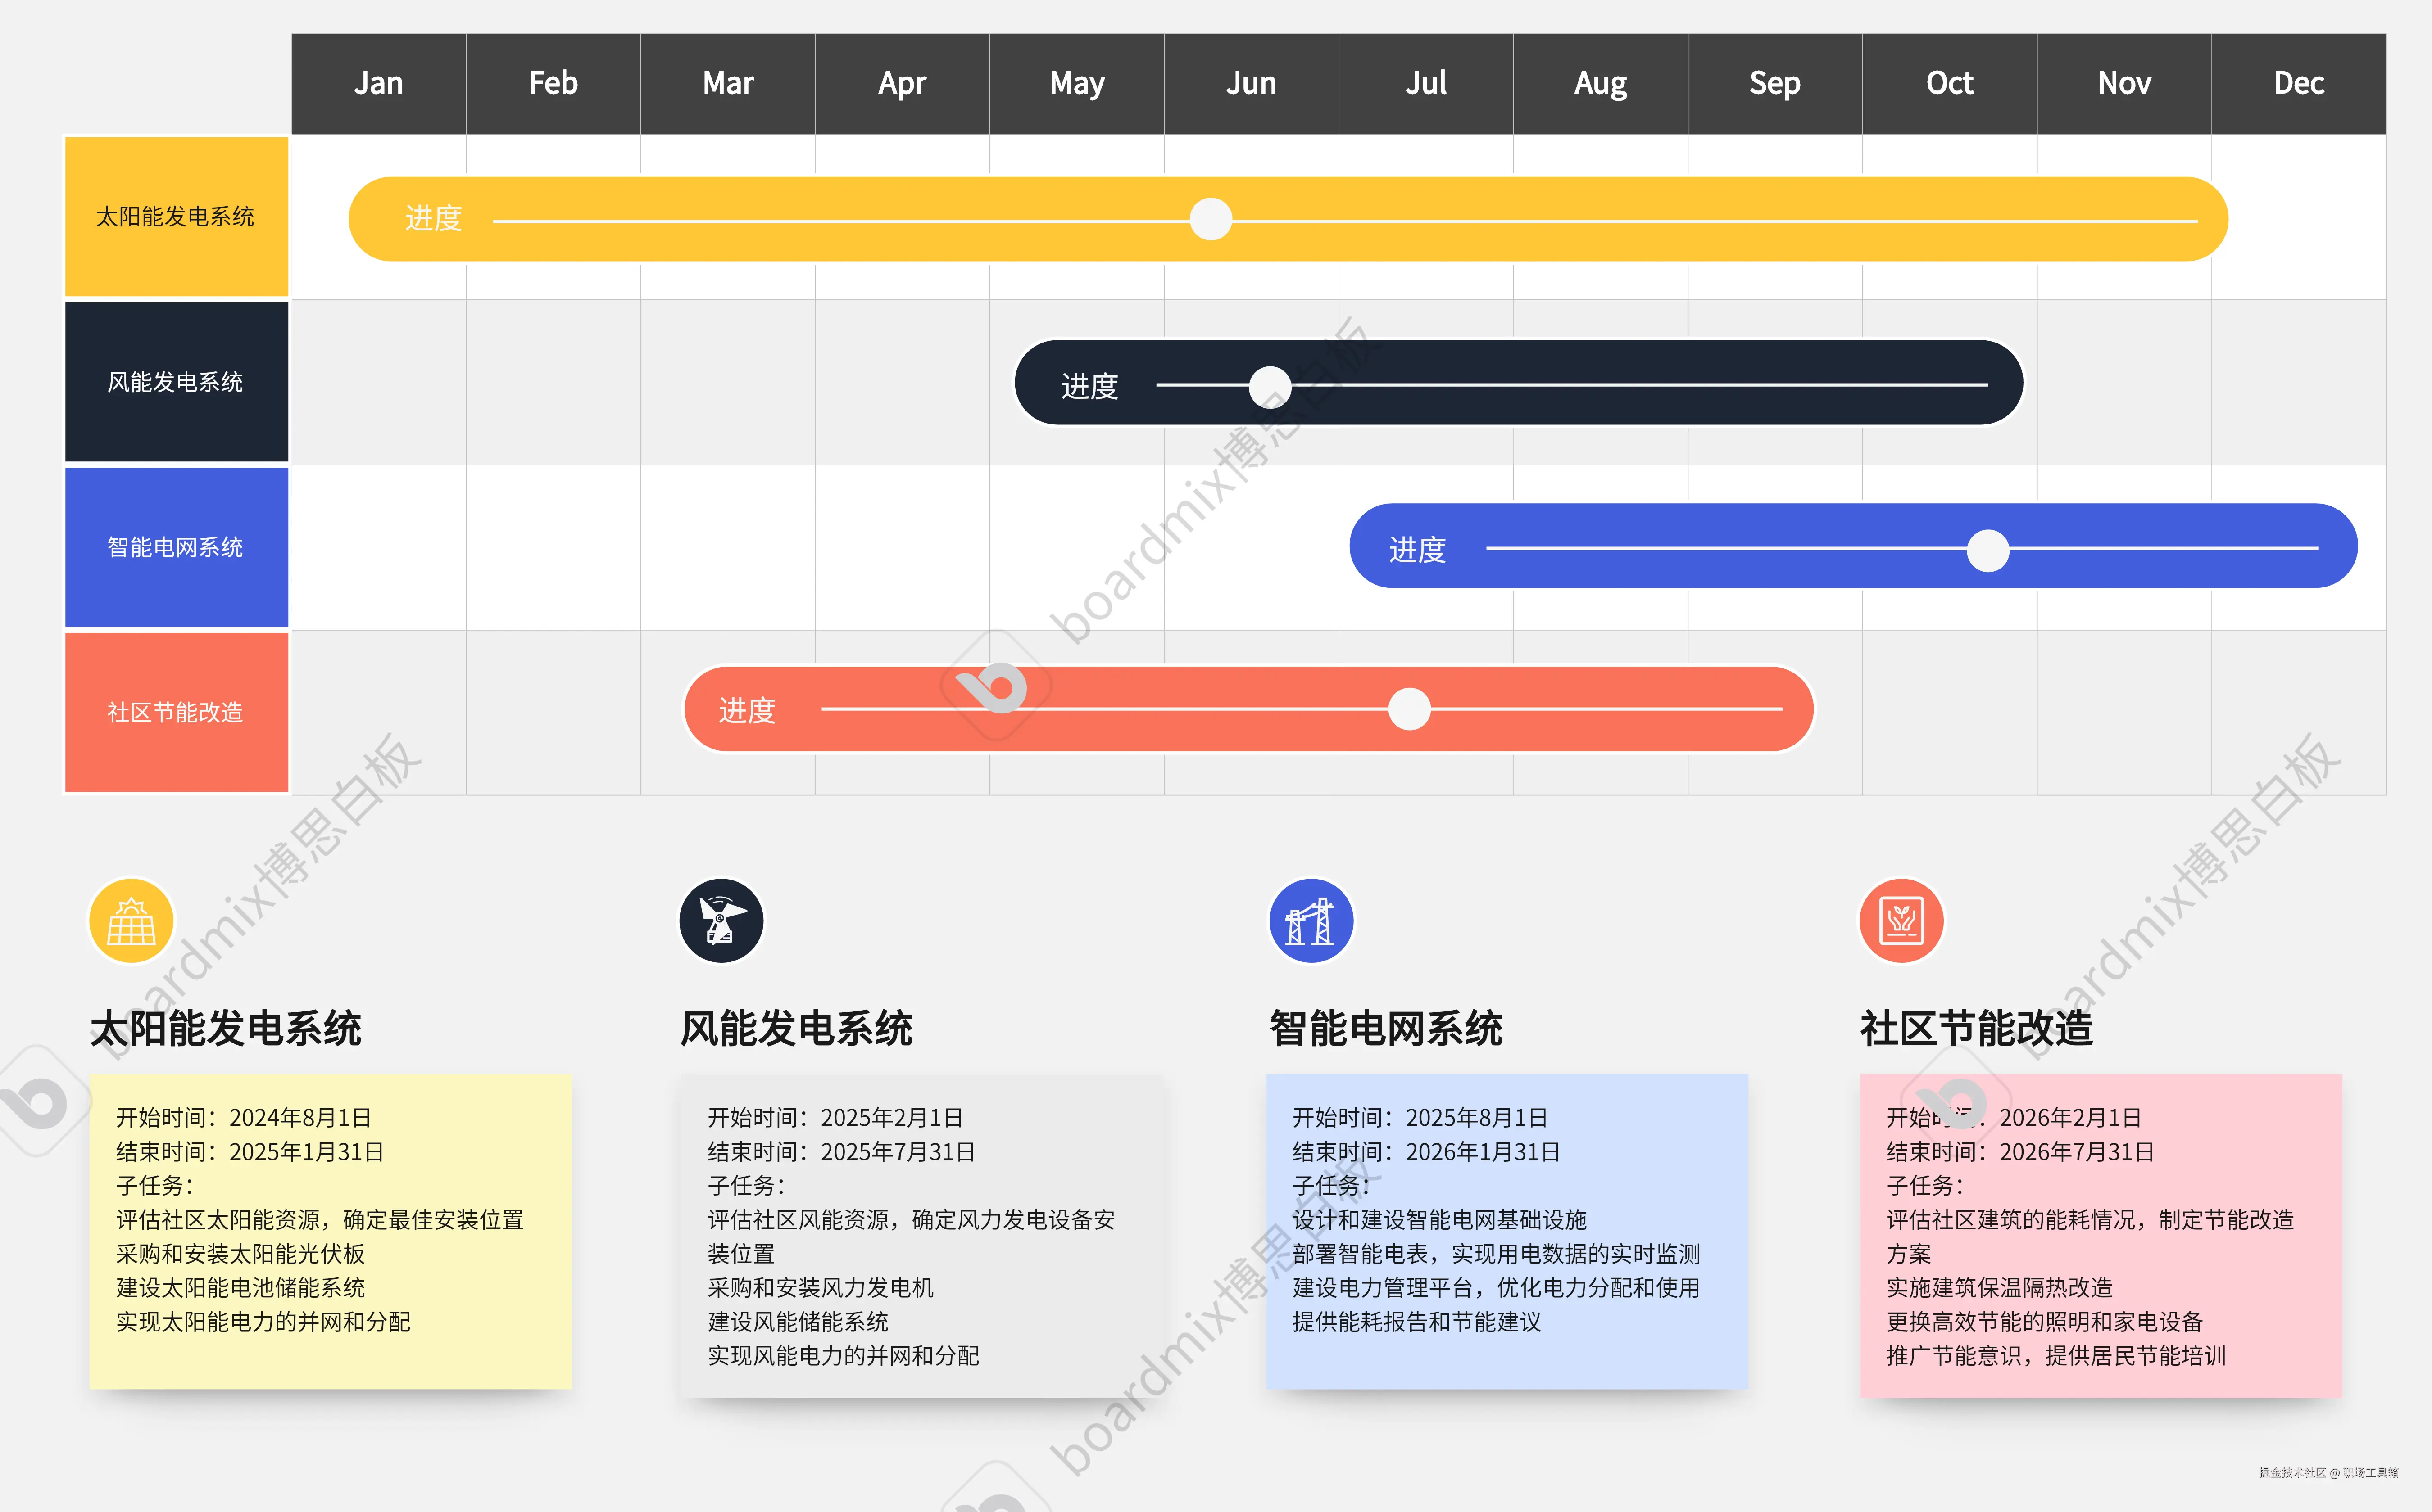Click the 风能发电系统 bold heading text
Image resolution: width=2432 pixels, height=1512 pixels.
tap(796, 1029)
